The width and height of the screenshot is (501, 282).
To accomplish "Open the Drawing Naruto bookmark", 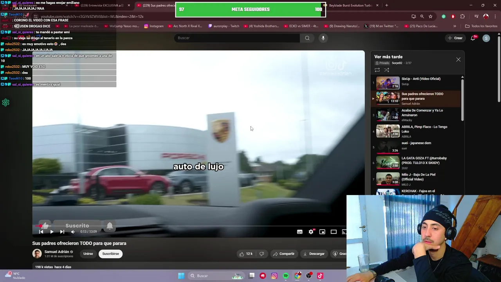I will (341, 26).
